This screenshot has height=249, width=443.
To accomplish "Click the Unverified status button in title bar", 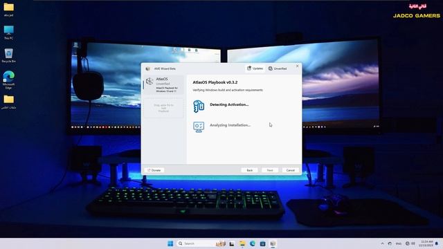I will [278, 68].
